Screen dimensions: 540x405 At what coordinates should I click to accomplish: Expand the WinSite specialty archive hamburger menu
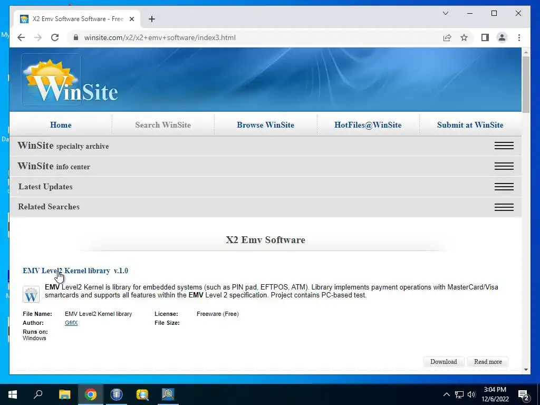(x=504, y=146)
